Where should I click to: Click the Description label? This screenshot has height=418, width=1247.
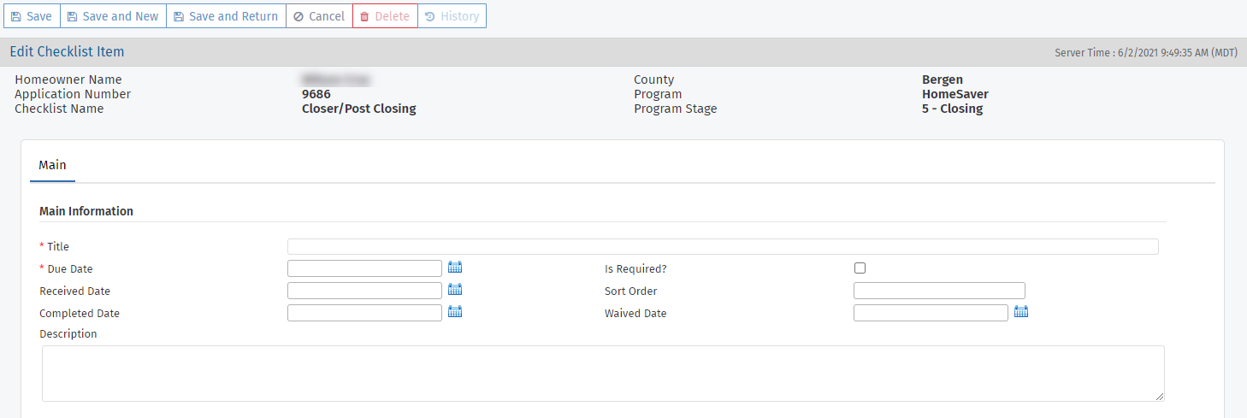click(x=68, y=333)
